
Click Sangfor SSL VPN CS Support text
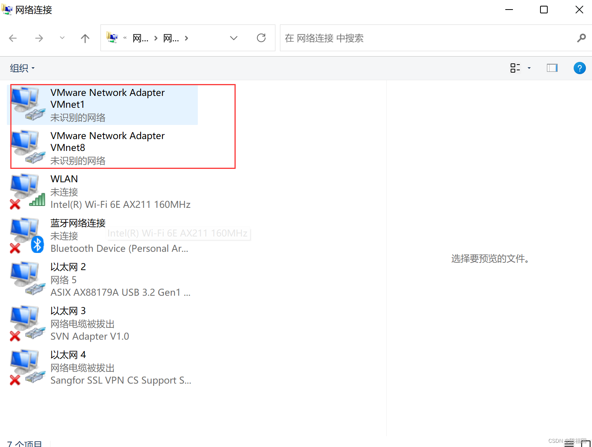tap(121, 381)
